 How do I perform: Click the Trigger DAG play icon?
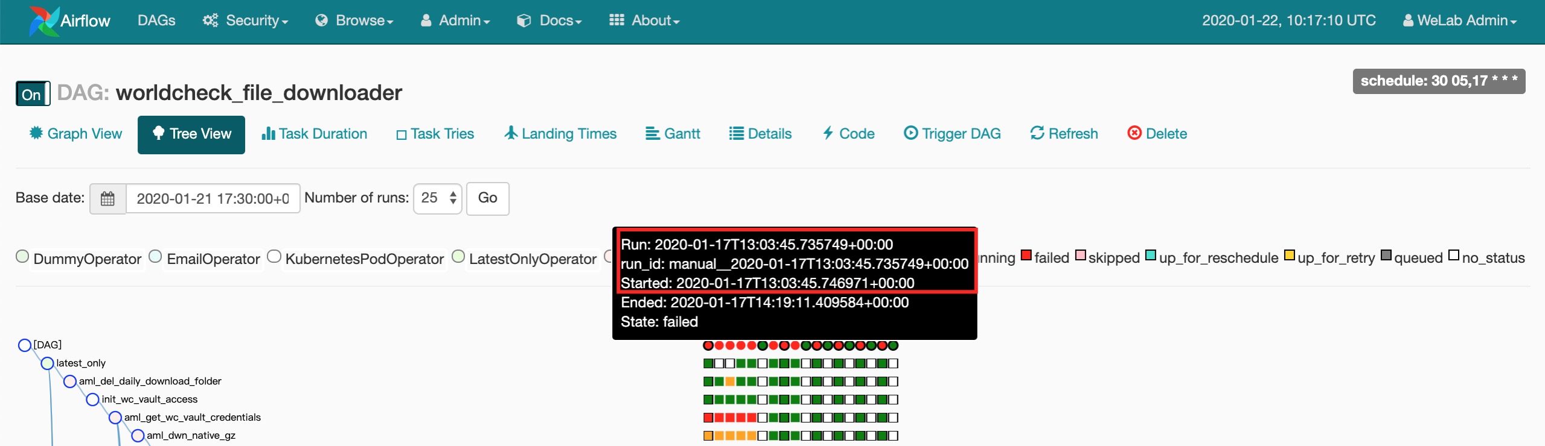(910, 133)
